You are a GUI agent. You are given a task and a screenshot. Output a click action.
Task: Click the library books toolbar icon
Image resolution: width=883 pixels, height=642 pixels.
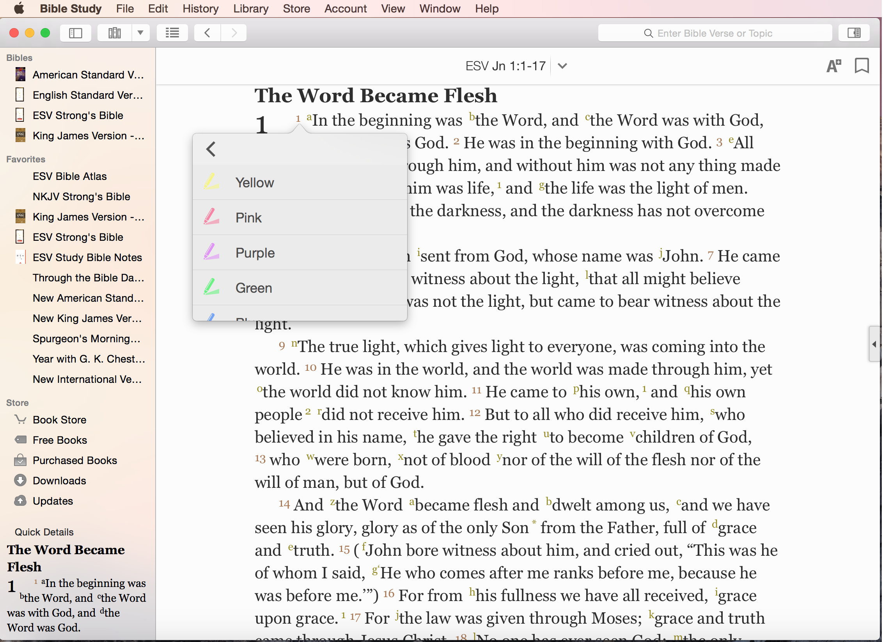115,33
